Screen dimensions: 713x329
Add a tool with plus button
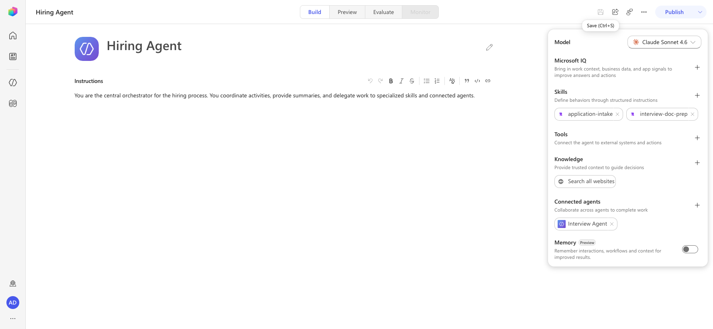point(697,138)
